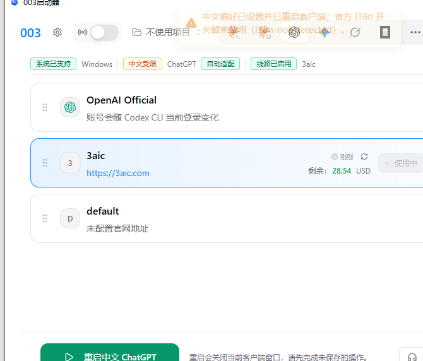Refresh the 3aic balance

[x=364, y=157]
